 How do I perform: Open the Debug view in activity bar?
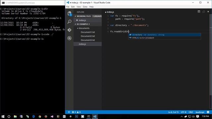(x=69, y=38)
